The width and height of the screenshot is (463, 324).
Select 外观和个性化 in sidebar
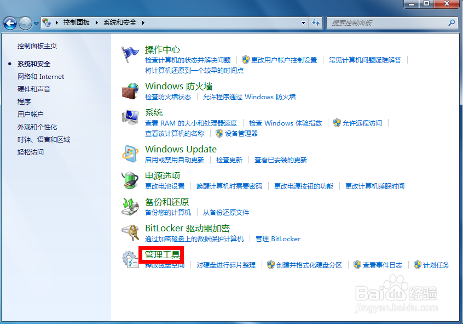(x=37, y=127)
